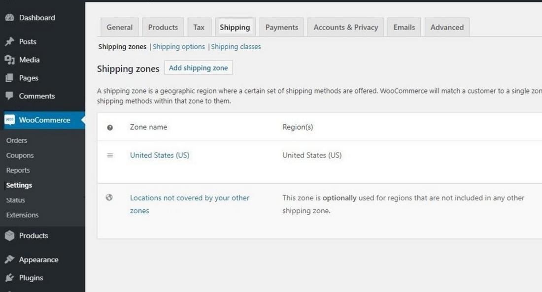The height and width of the screenshot is (292, 542).
Task: Go to Shipping options sub-section
Action: pyautogui.click(x=179, y=47)
